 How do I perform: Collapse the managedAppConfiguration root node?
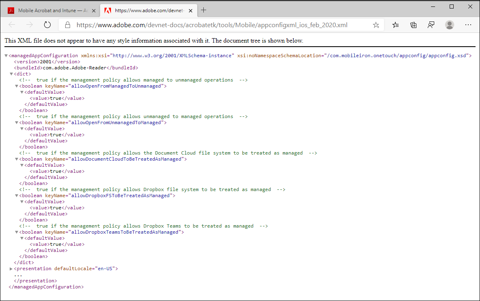pos(6,56)
